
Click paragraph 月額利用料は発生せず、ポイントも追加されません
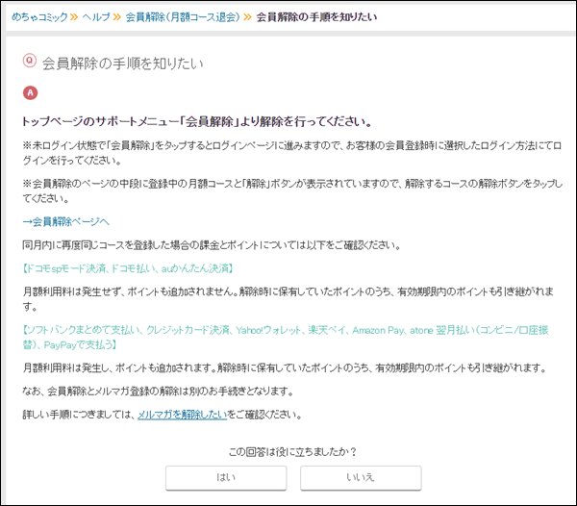[288, 299]
